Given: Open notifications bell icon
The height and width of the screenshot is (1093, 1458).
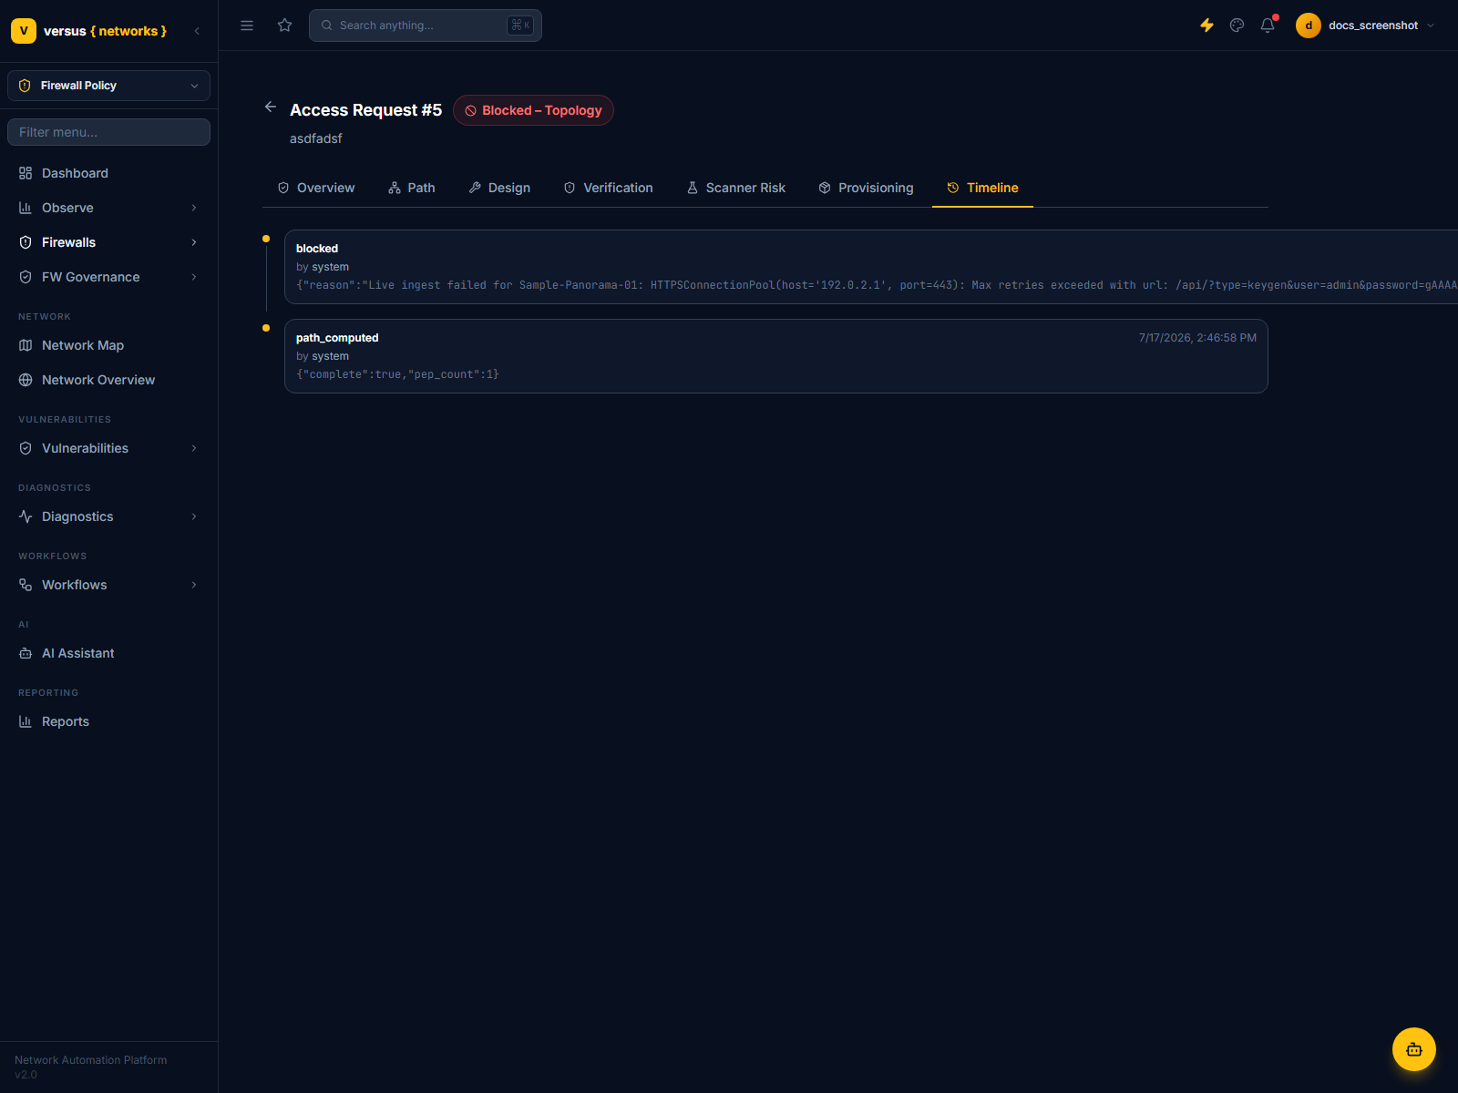Looking at the screenshot, I should tap(1268, 26).
